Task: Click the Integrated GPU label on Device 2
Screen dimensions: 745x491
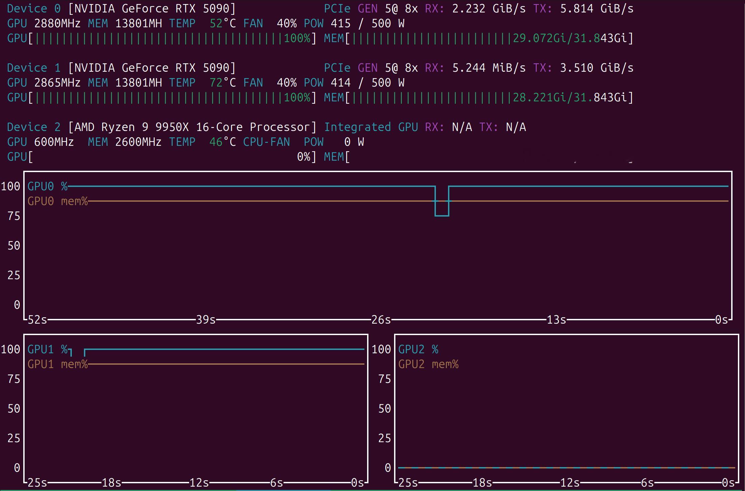Action: tap(371, 127)
